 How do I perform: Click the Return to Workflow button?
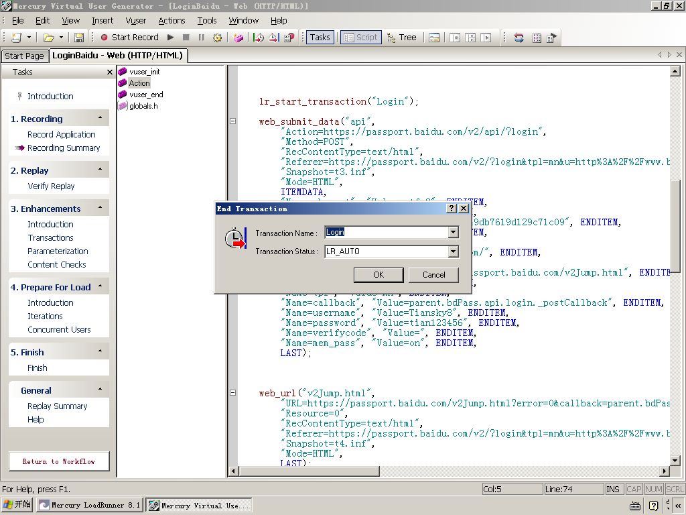coord(59,461)
